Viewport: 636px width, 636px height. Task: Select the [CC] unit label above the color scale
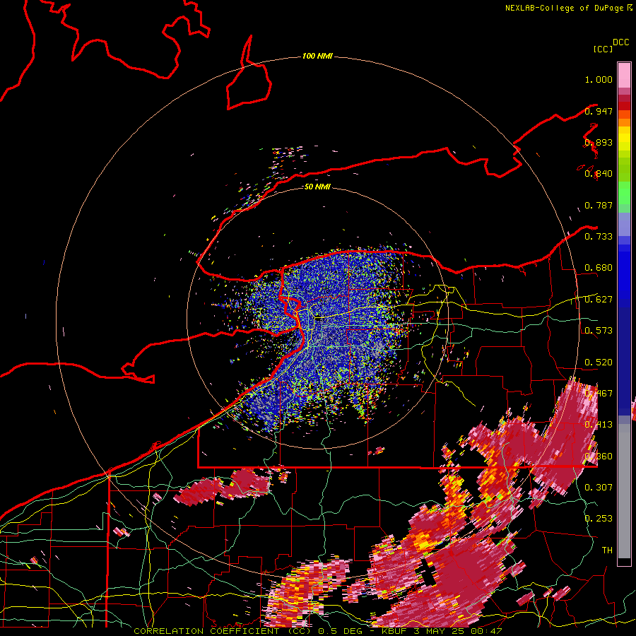click(603, 49)
